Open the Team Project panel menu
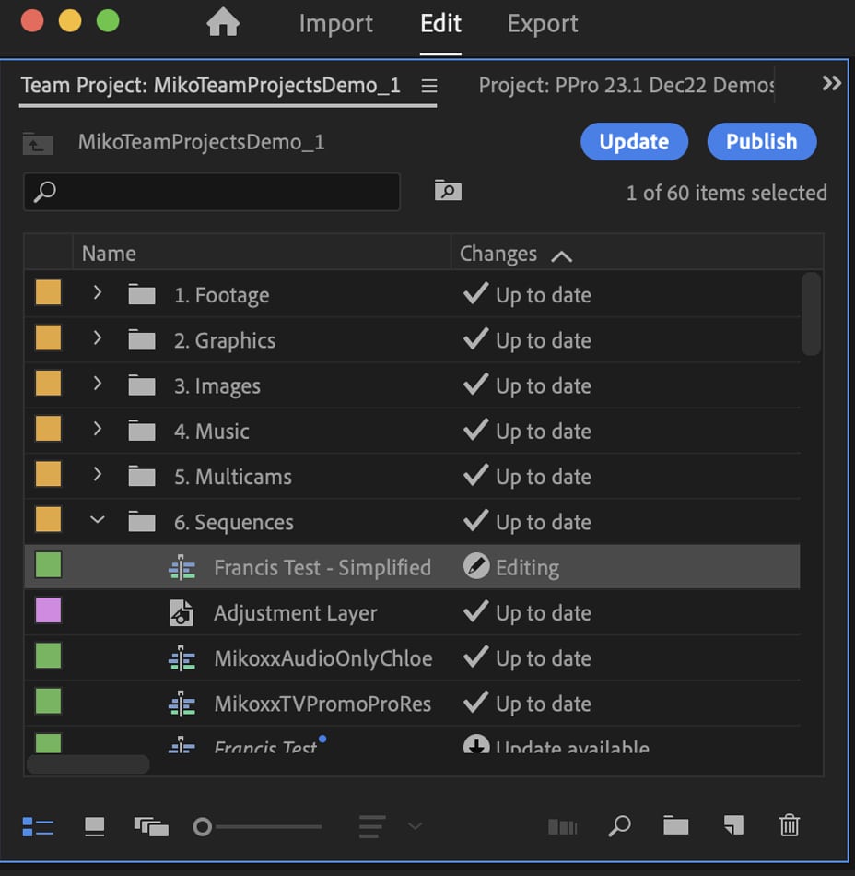855x876 pixels. point(428,86)
